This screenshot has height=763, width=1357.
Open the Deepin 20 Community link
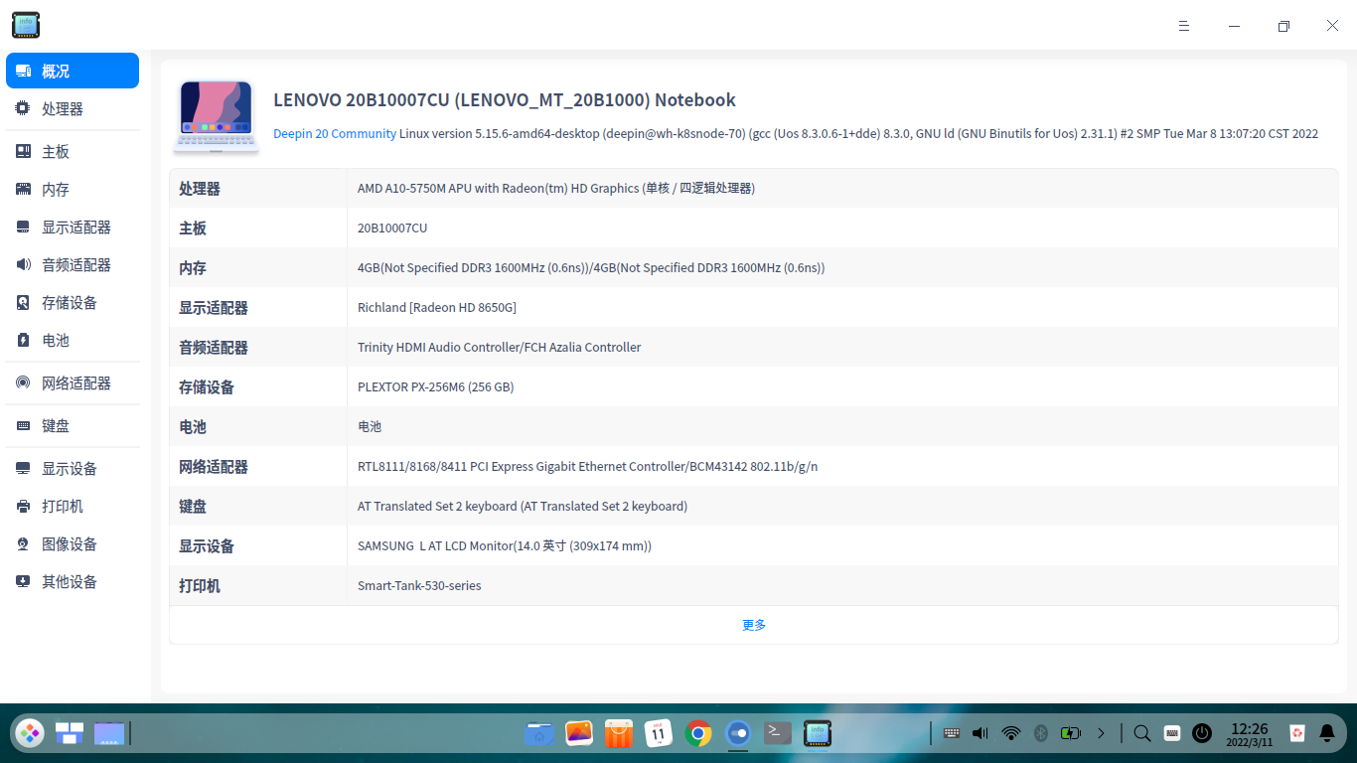[335, 133]
